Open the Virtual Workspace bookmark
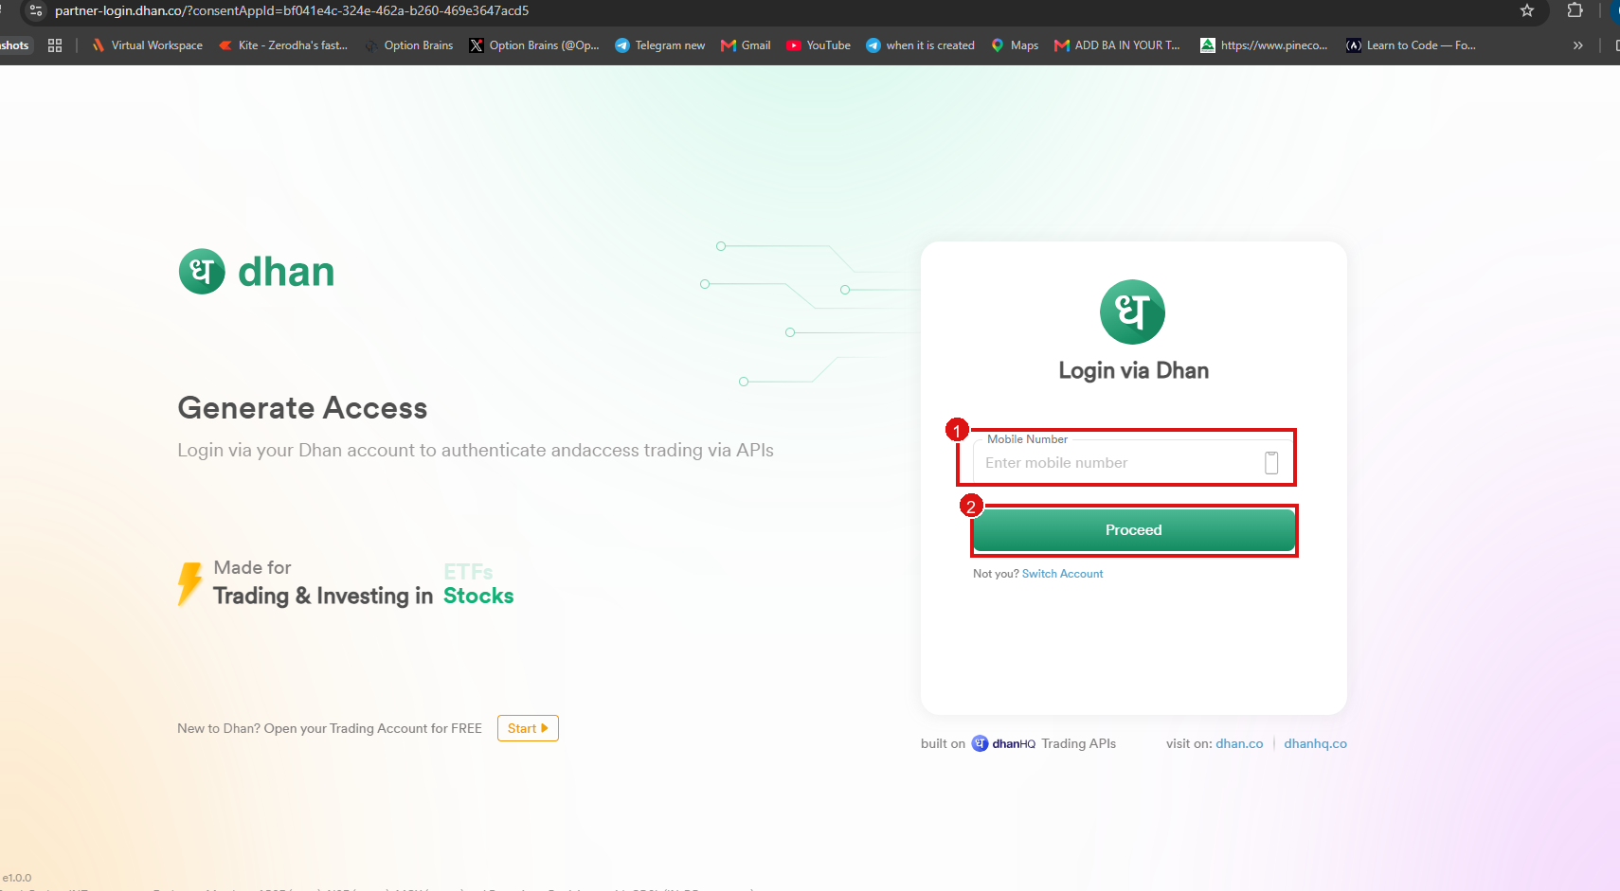The image size is (1620, 891). [x=147, y=45]
